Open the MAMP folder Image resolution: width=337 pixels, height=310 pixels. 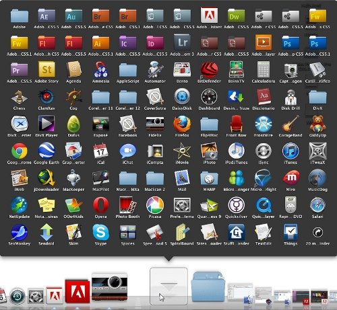[209, 178]
